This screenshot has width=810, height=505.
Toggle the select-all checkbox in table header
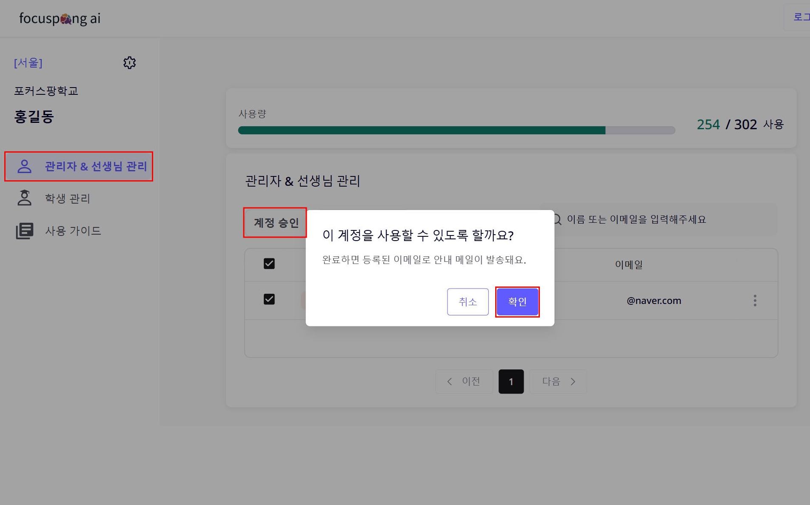[x=269, y=264]
